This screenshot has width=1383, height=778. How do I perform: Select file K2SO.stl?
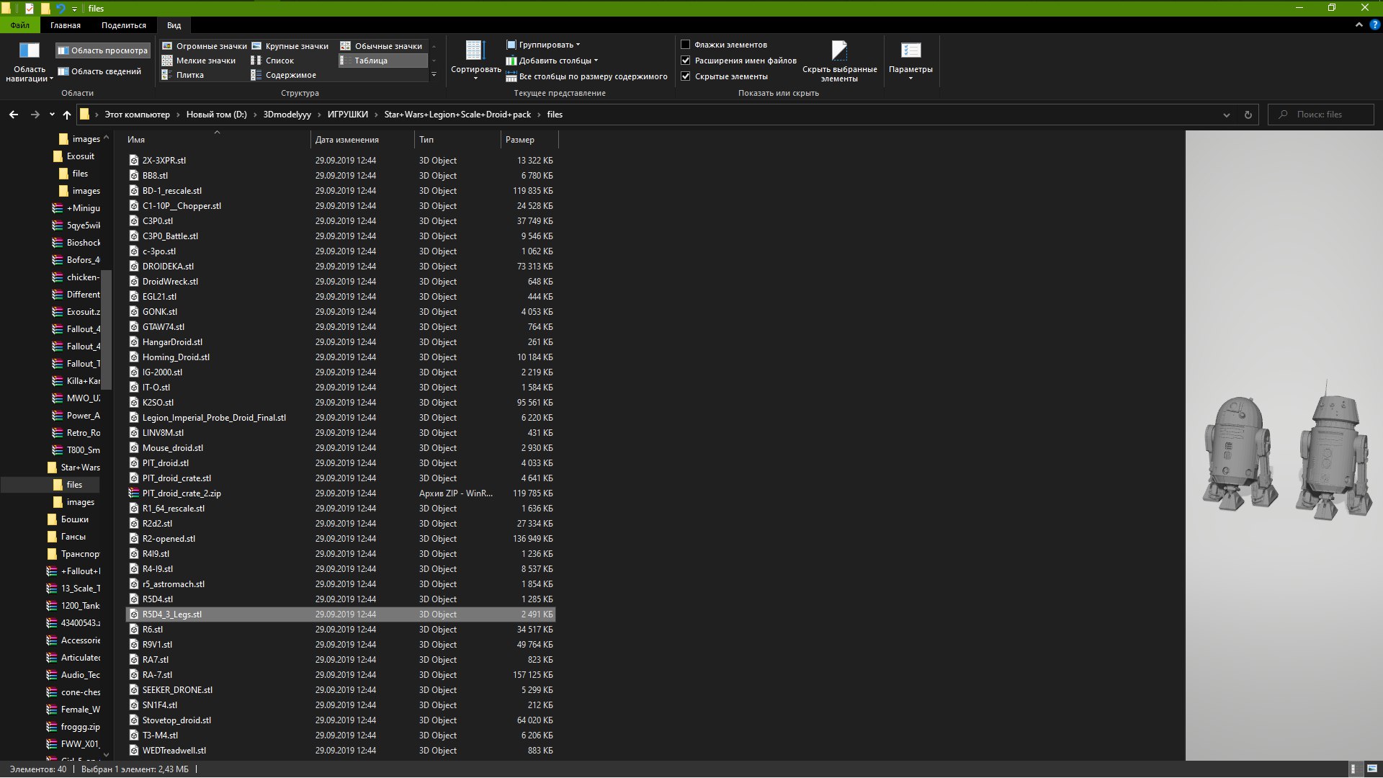pyautogui.click(x=341, y=403)
